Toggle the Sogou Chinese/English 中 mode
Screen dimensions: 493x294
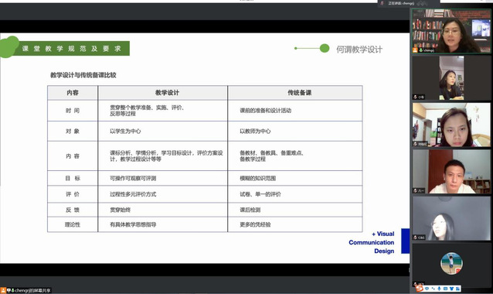(x=427, y=289)
